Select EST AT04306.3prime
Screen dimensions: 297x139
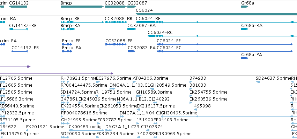pyautogui.click(x=134, y=82)
